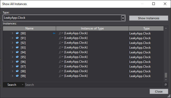Viewport: 171px width, 98px height.
Task: Sort by the Instances of Type column header
Action: [x=92, y=28]
